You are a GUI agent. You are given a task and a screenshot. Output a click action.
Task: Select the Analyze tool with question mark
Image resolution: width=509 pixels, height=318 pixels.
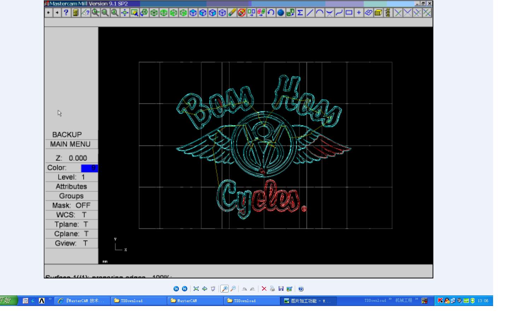pyautogui.click(x=85, y=13)
